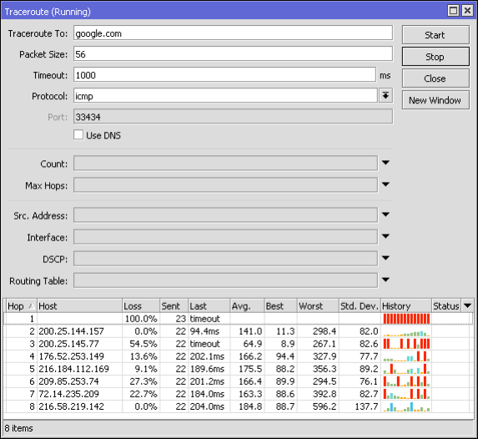Open the Protocol dropdown arrow

click(385, 96)
